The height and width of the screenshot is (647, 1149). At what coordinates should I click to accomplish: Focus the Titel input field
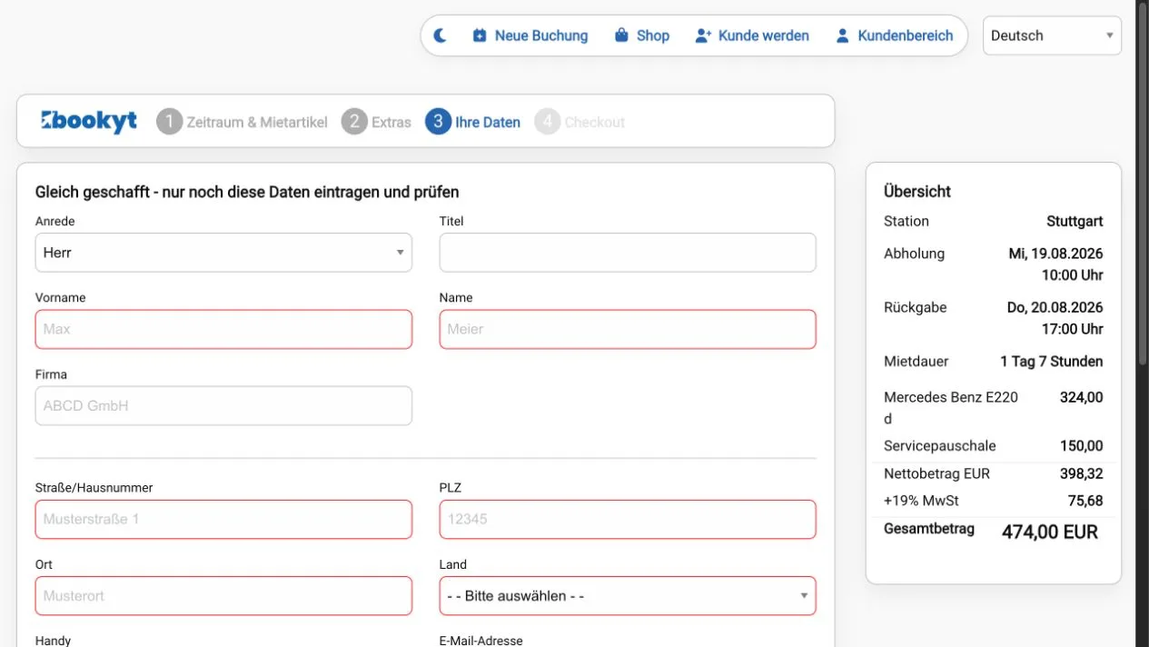click(x=628, y=253)
